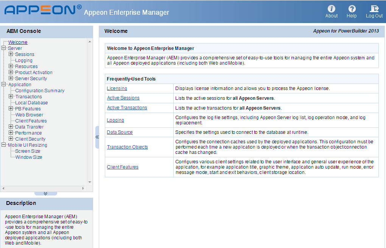Open the Logging link in Frequently-Used Tools
Viewport: 386px width, 248px height.
pos(115,120)
